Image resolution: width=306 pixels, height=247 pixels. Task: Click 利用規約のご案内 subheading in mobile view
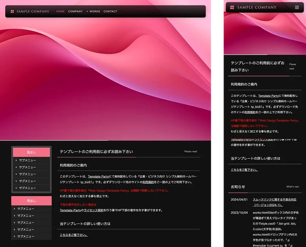(x=244, y=84)
